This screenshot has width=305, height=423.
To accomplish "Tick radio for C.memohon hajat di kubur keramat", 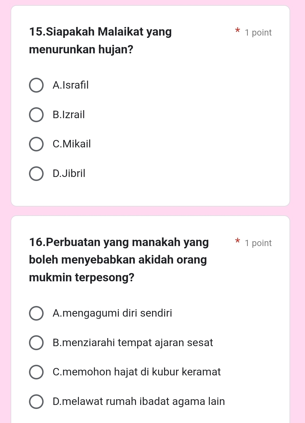I will point(36,372).
